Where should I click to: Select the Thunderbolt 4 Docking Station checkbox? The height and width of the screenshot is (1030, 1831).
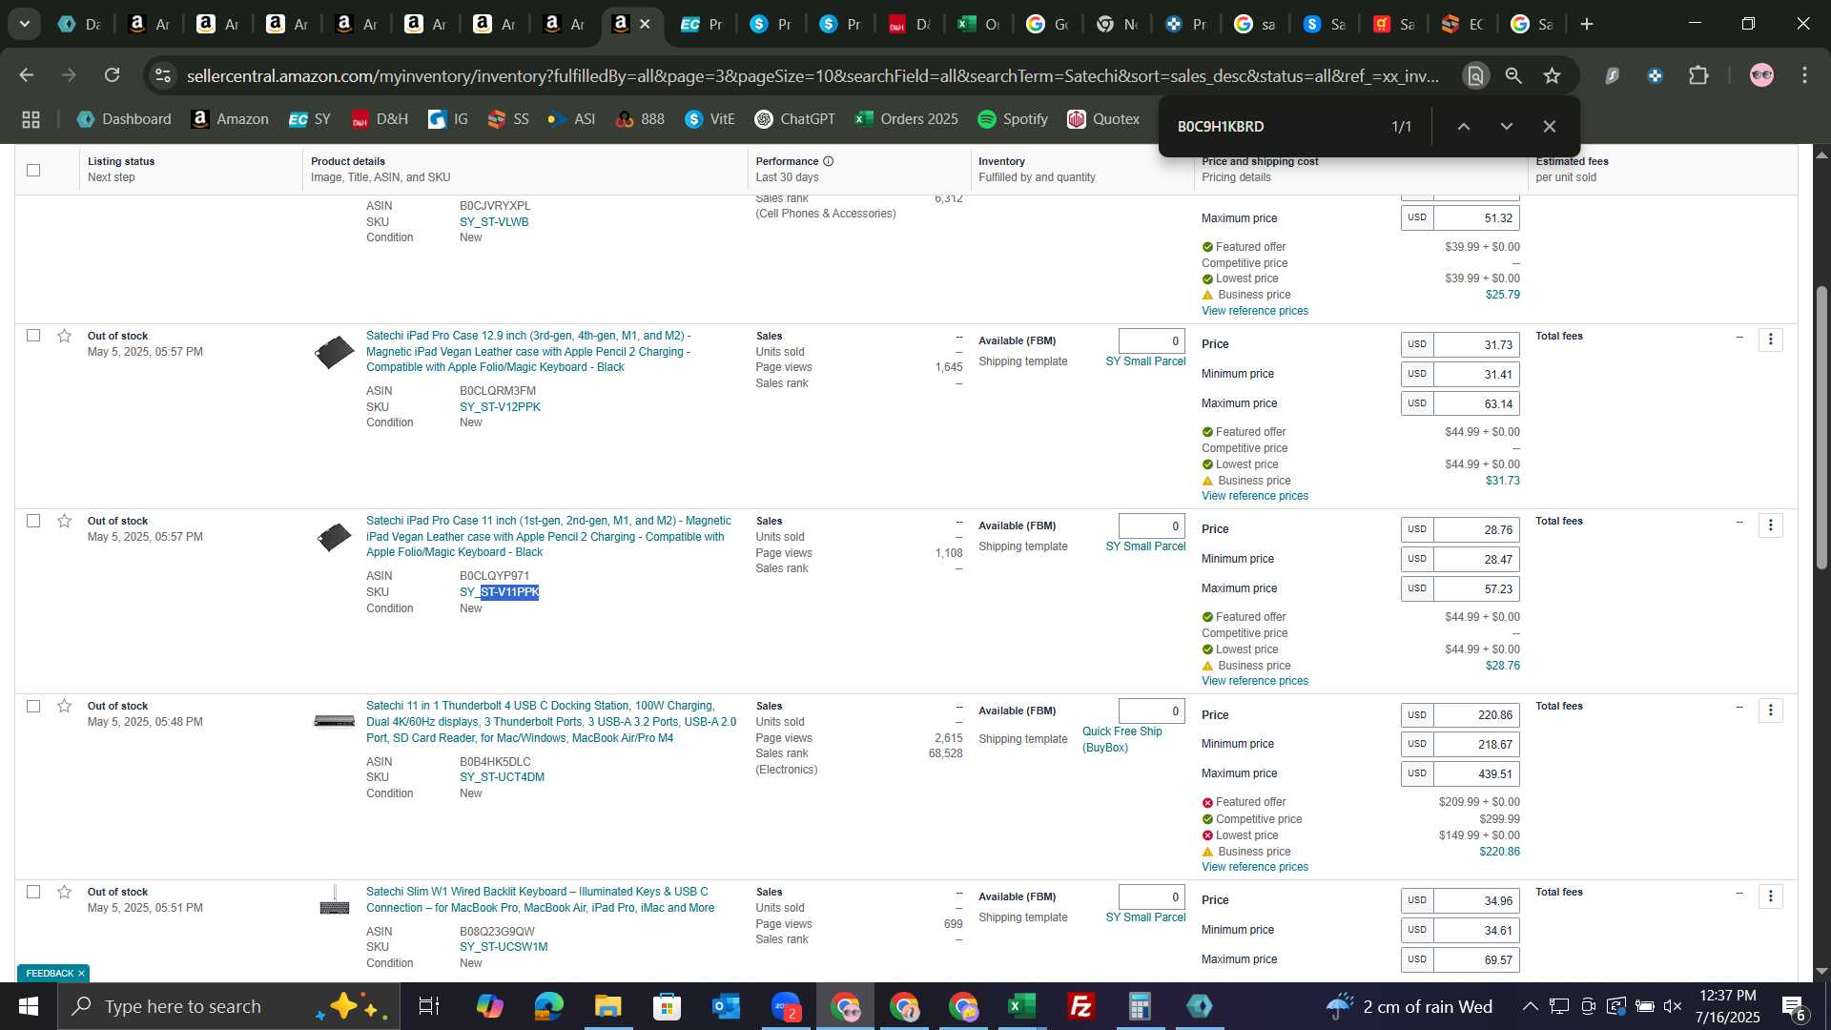click(x=33, y=706)
